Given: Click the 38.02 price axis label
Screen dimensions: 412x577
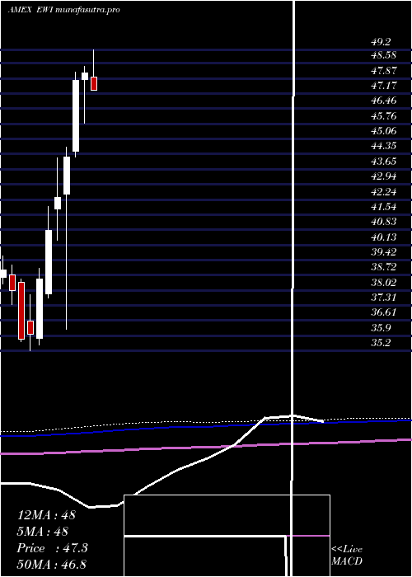Looking at the screenshot, I should coord(383,283).
